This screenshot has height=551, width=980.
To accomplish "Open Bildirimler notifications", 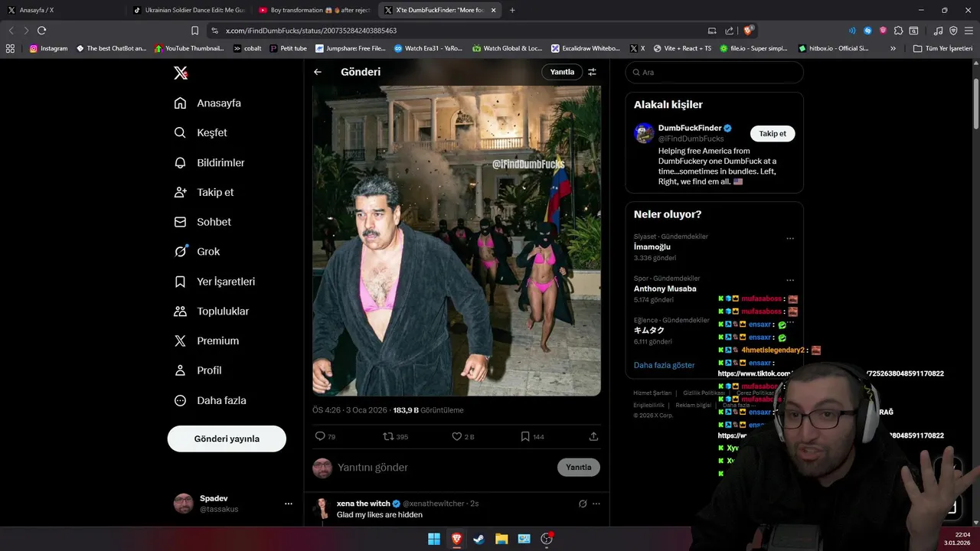I will [x=210, y=163].
